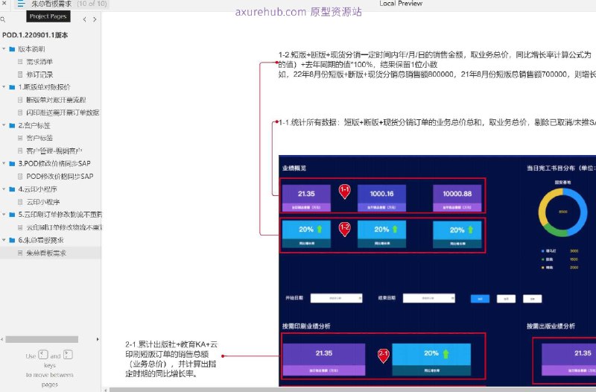Click the yellow legend dot in donut legend
This screenshot has height=392, width=596.
click(542, 268)
